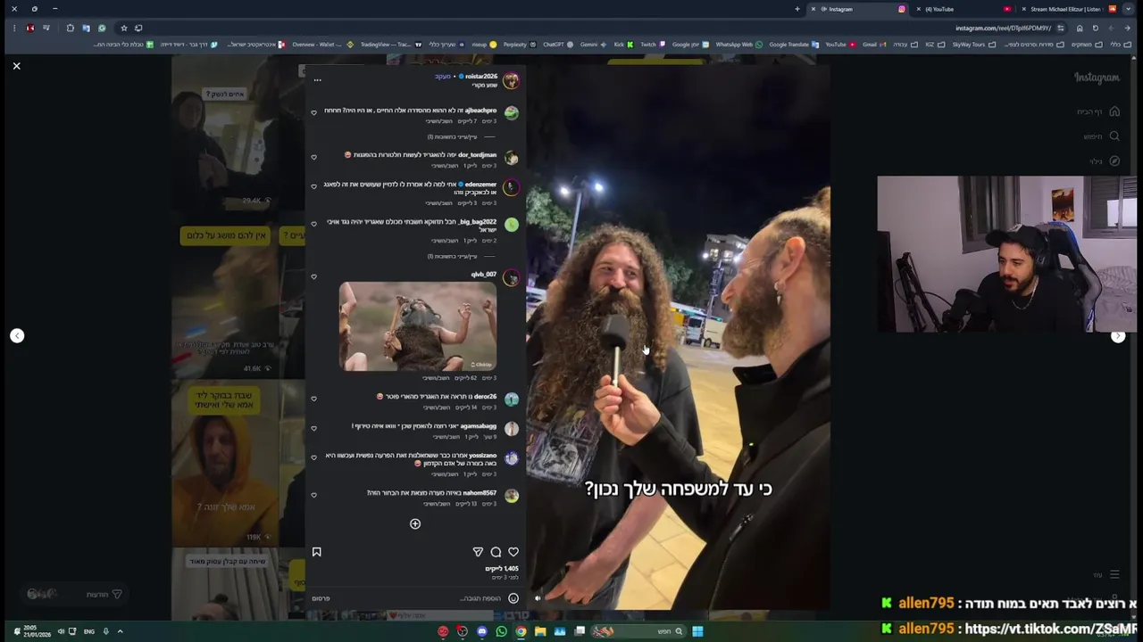
Task: Mute the reel with the speaker icon
Action: point(538,598)
